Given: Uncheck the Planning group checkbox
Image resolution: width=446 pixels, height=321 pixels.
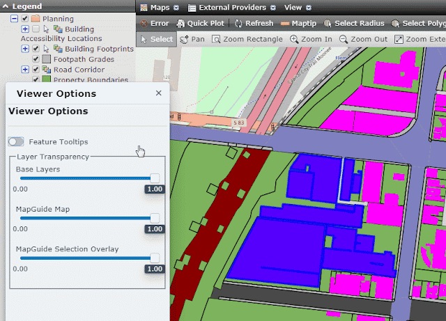Looking at the screenshot, I should pyautogui.click(x=25, y=19).
